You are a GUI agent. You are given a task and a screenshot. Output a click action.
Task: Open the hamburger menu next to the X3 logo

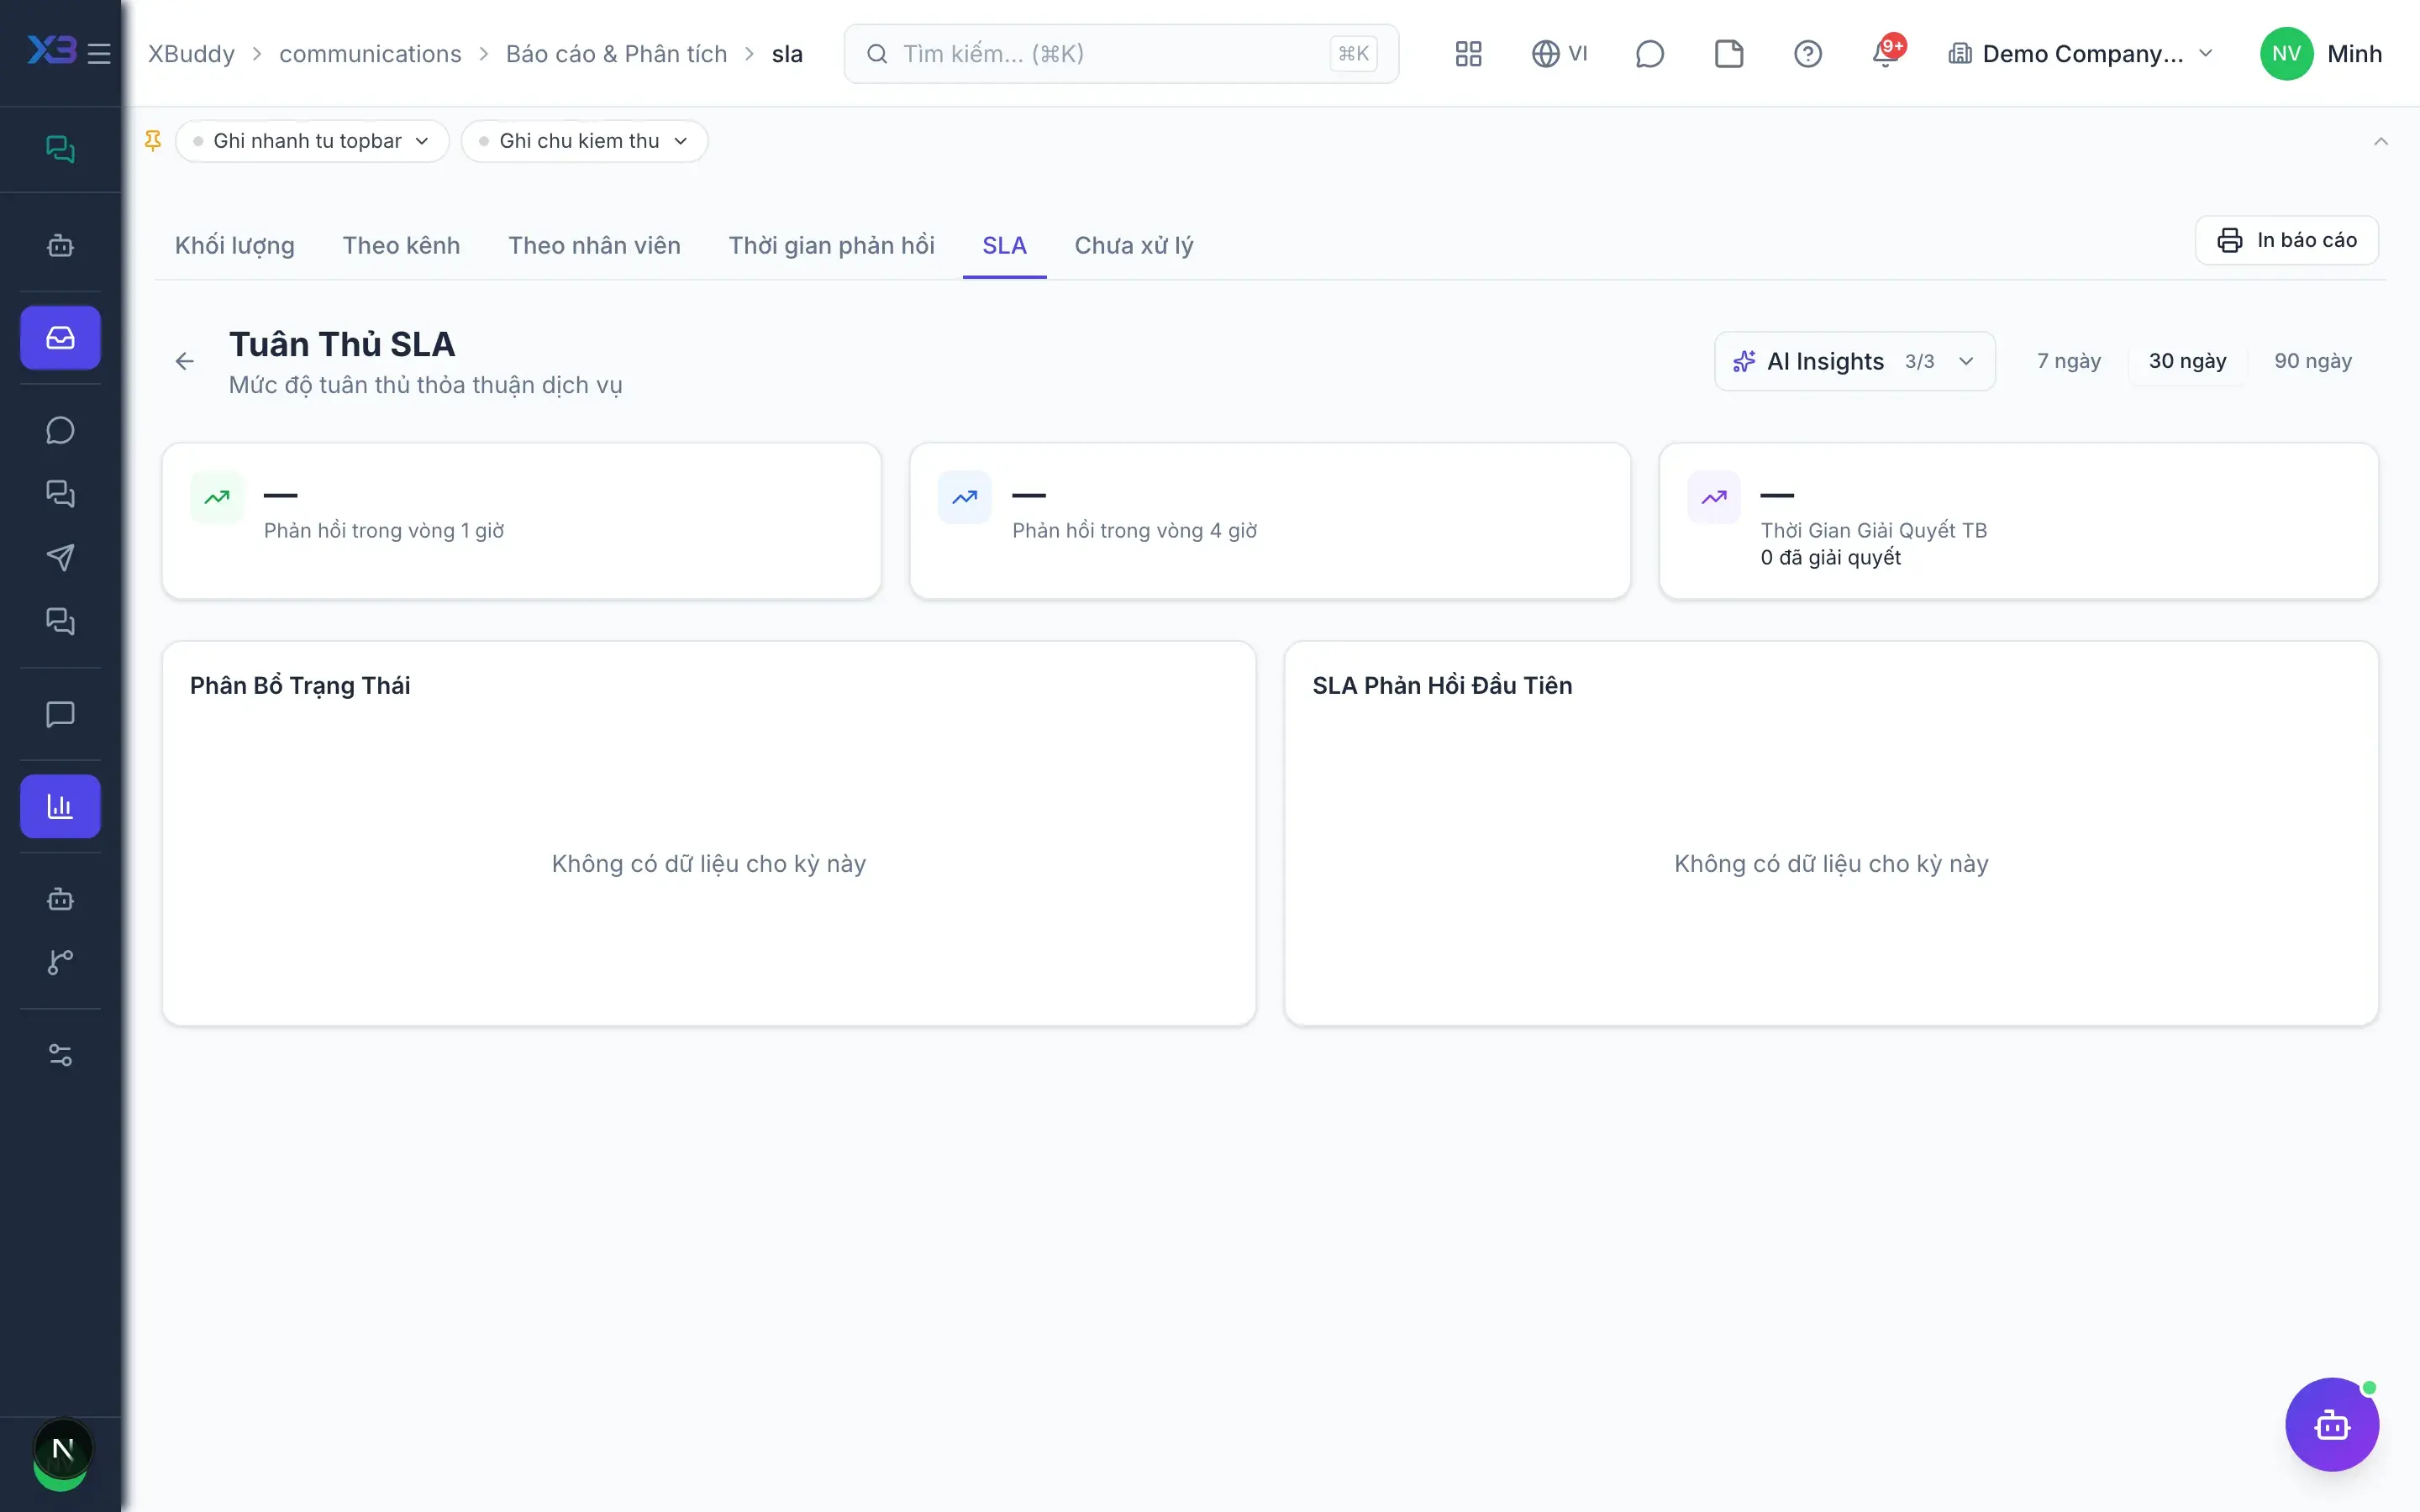[99, 54]
